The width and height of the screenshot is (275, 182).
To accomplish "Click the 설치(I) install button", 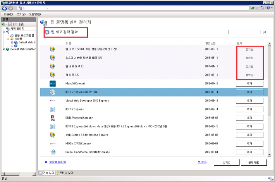I will point(227,163).
